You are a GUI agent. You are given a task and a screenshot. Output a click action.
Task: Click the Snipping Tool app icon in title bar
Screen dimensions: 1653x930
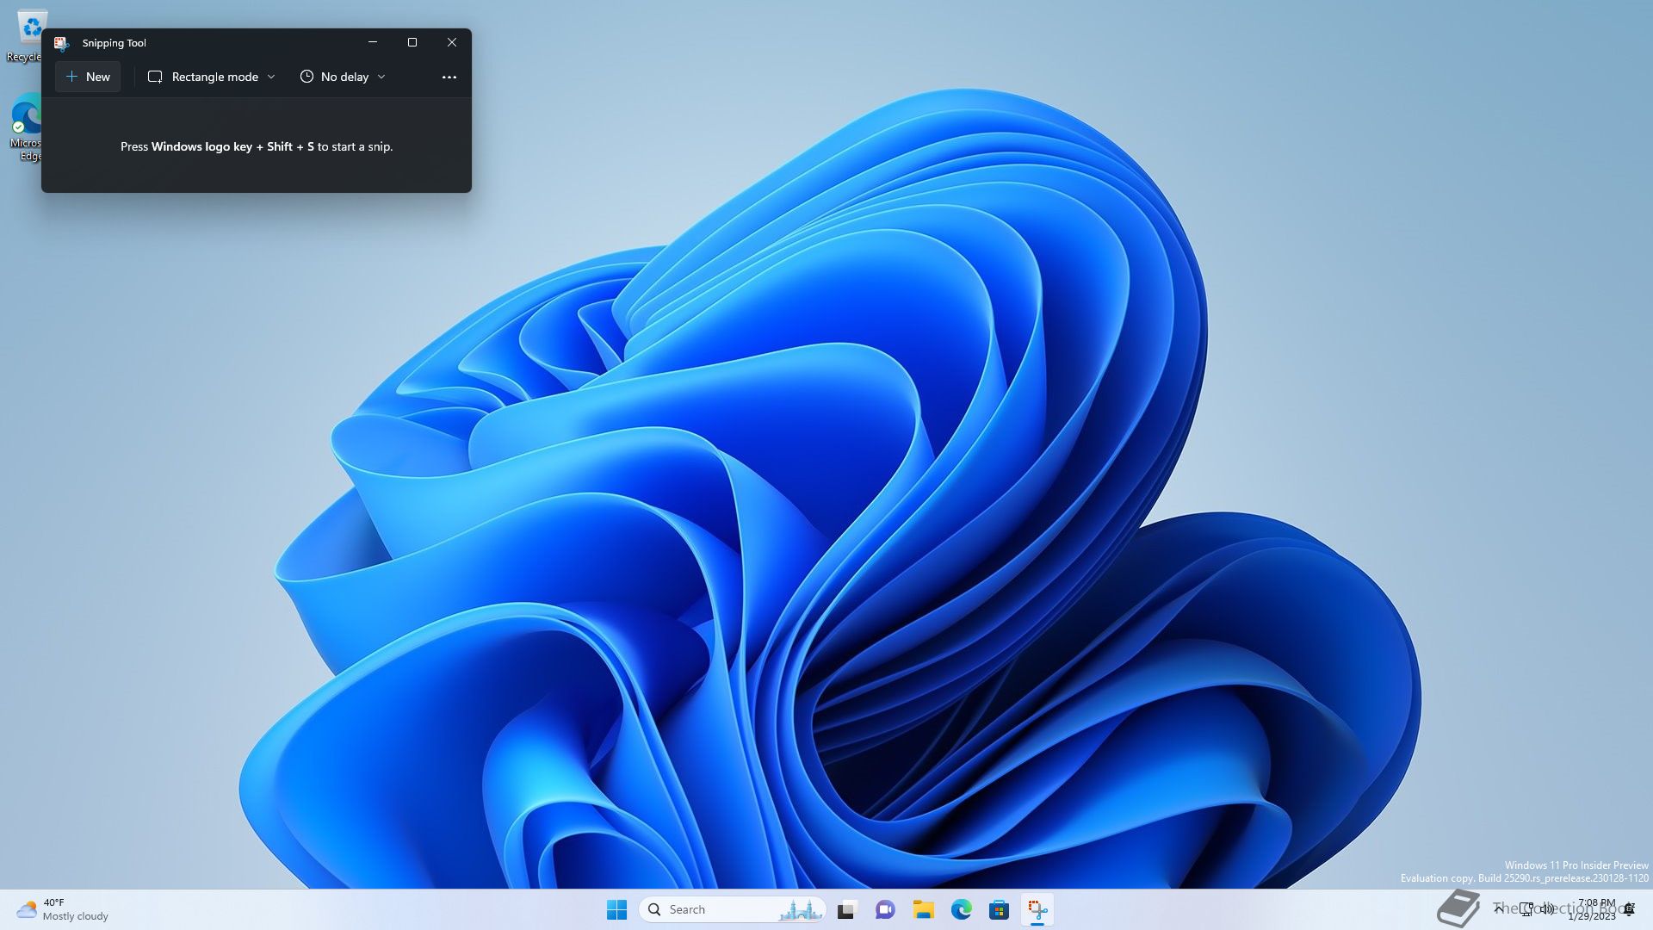tap(61, 43)
